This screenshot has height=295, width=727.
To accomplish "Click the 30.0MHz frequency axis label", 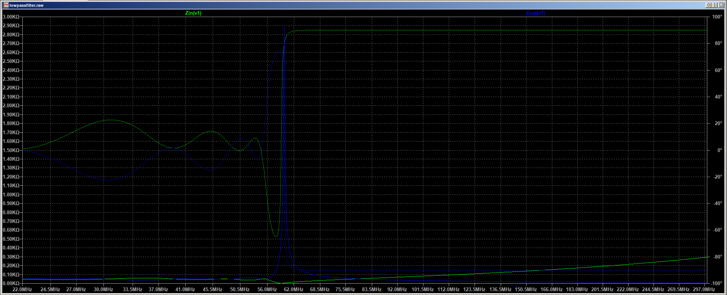I will point(103,289).
